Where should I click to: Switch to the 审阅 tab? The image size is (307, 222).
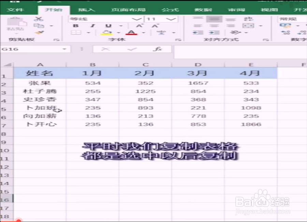click(236, 10)
